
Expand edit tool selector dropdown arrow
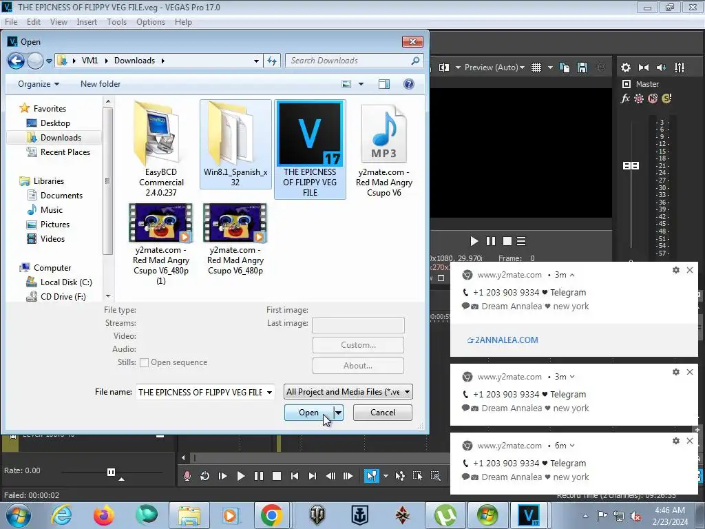[x=386, y=476]
